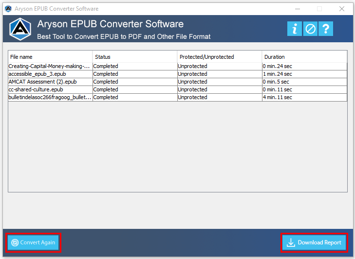355x259 pixels.
Task: Click the small Aryson icon in the title bar
Action: 8,9
